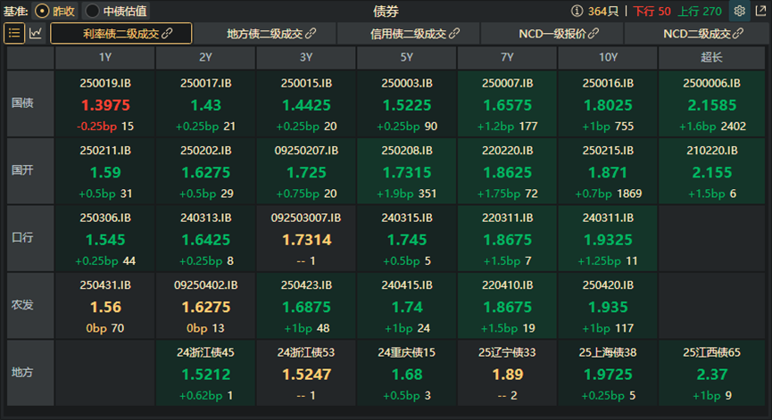The height and width of the screenshot is (420, 772).
Task: Click link icon on 地方债二级成交 tab
Action: 311,34
